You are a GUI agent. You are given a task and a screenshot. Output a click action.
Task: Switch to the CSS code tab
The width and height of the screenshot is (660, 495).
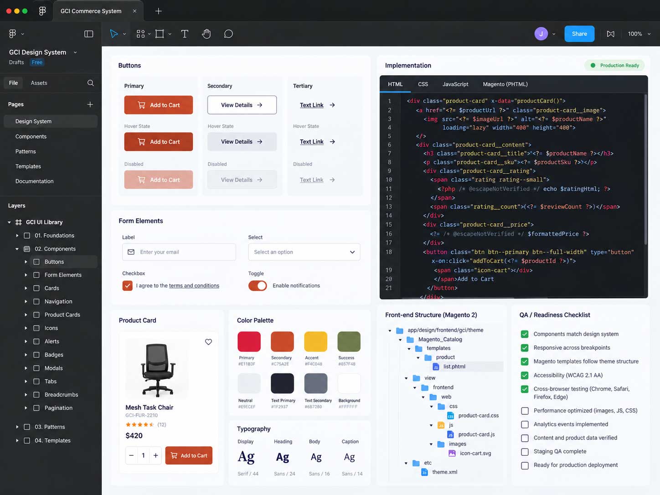point(423,84)
